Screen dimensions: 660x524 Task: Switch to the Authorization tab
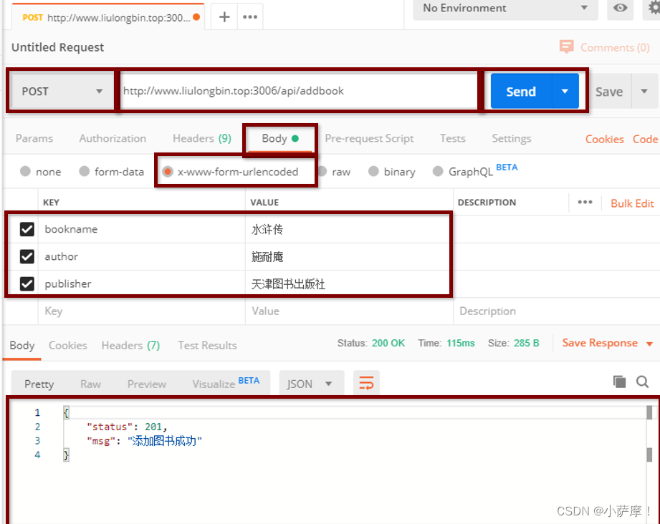(113, 138)
